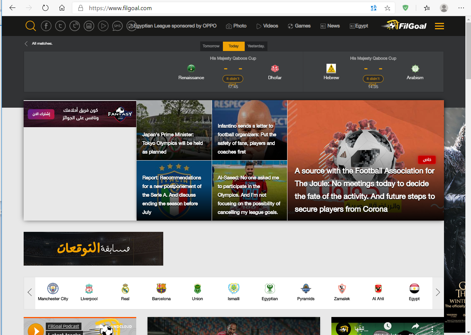The image size is (471, 335).
Task: Open FilGoal's Facebook page icon
Action: [x=46, y=26]
